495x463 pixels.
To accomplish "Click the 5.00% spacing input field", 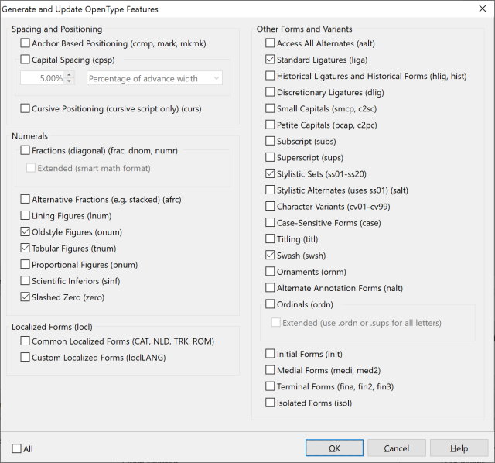I will tap(43, 78).
